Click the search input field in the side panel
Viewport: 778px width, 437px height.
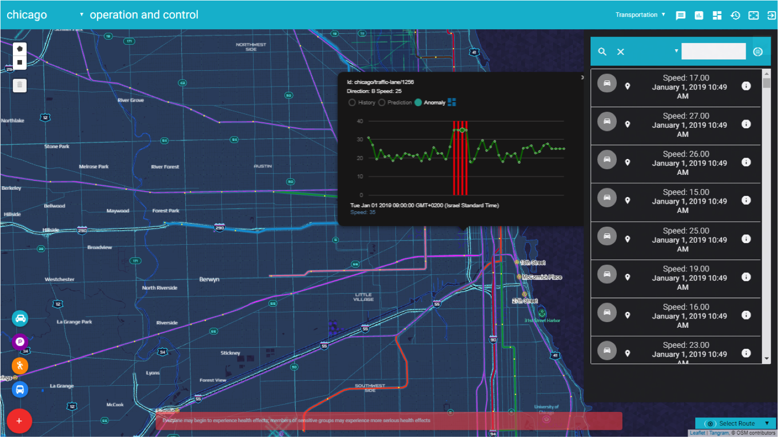[714, 51]
